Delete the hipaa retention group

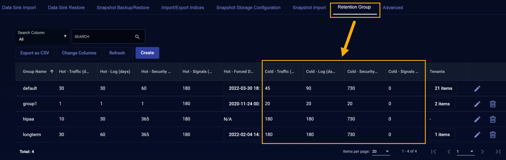(493, 119)
